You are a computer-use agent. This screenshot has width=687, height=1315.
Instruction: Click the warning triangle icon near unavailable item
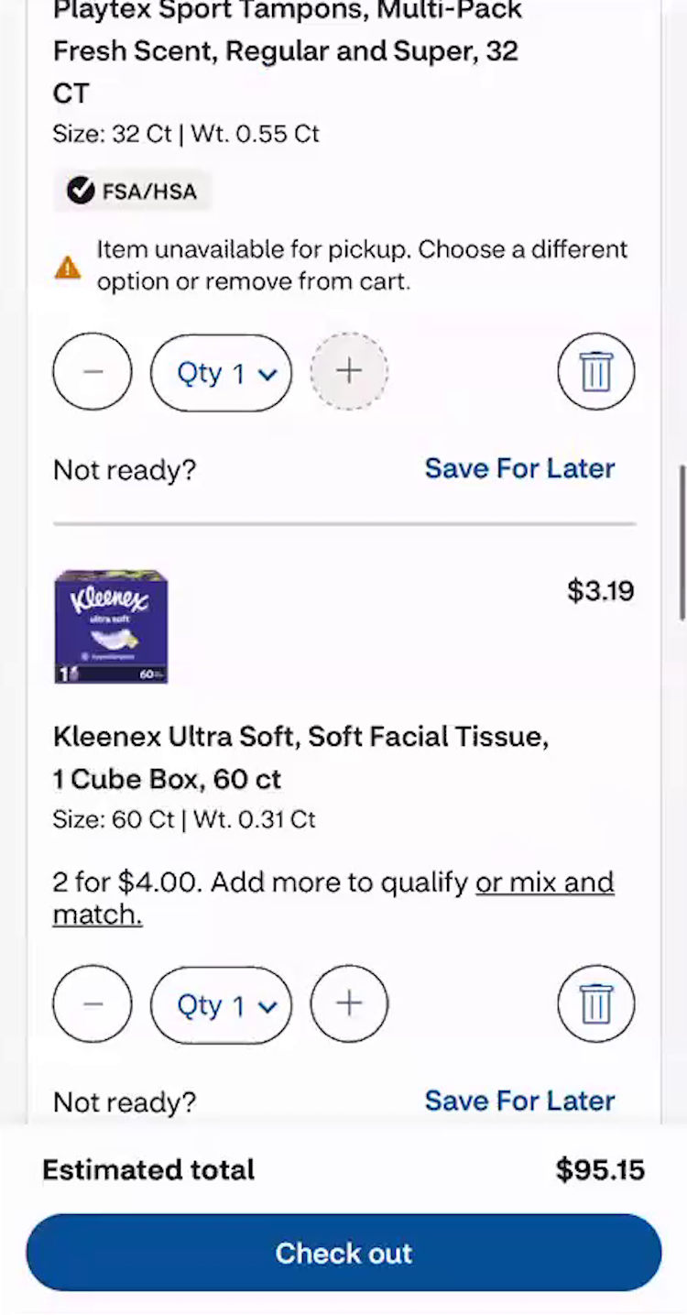(x=68, y=266)
